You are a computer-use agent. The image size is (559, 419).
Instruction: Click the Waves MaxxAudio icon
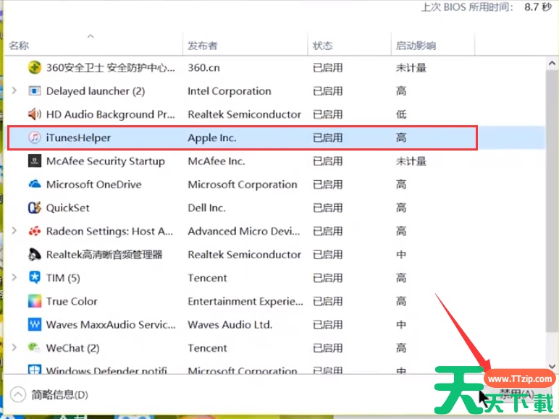pyautogui.click(x=35, y=325)
